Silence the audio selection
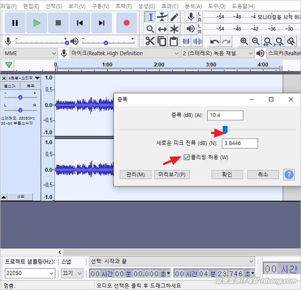The image size is (301, 290). point(197,41)
